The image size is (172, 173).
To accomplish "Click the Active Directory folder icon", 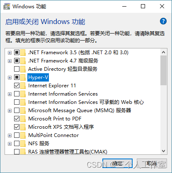I will pyautogui.click(x=23, y=69).
